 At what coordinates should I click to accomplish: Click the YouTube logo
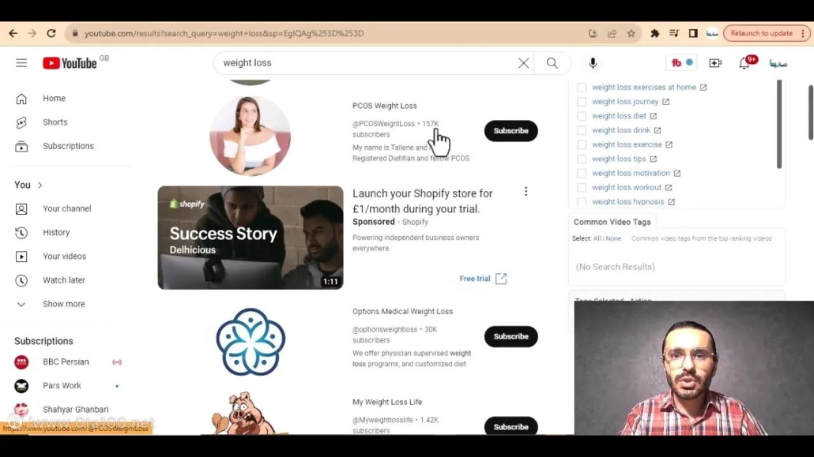pyautogui.click(x=70, y=63)
